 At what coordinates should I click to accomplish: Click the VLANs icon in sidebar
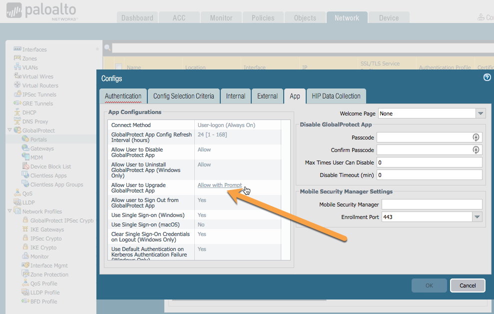(17, 67)
